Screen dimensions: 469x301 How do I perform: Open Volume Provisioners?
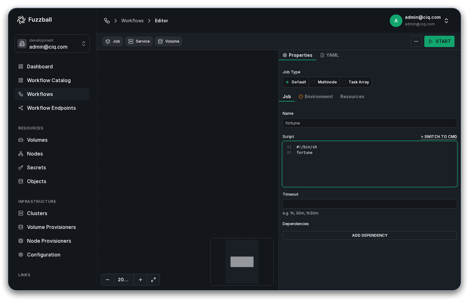(x=52, y=227)
